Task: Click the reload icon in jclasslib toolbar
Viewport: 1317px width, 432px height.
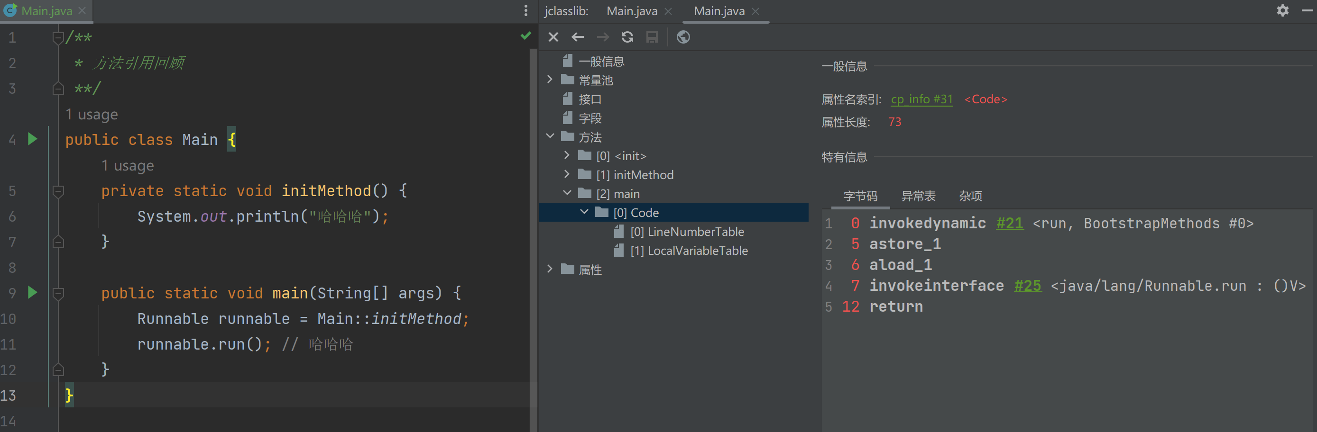Action: [x=627, y=37]
